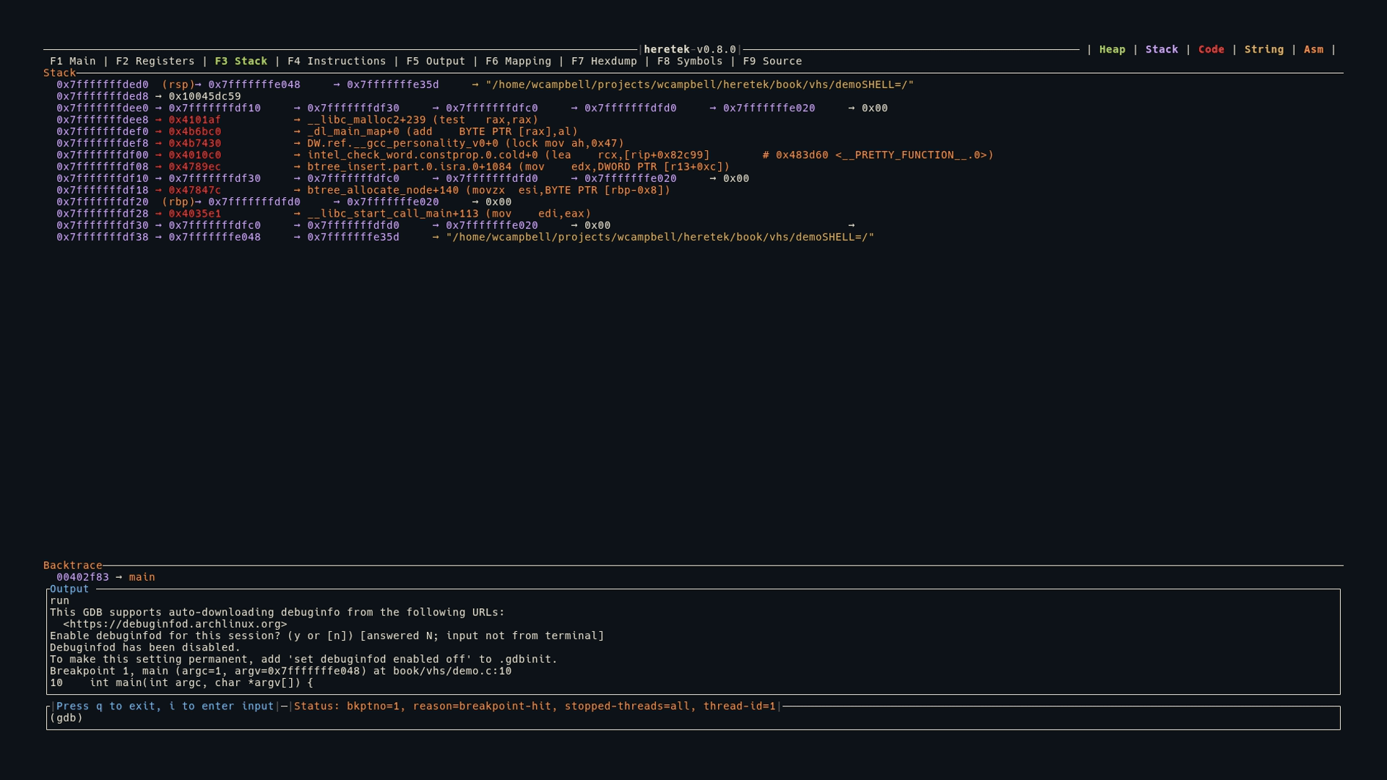Click the heretek-v0.8.0 title
The height and width of the screenshot is (780, 1387).
pyautogui.click(x=690, y=50)
